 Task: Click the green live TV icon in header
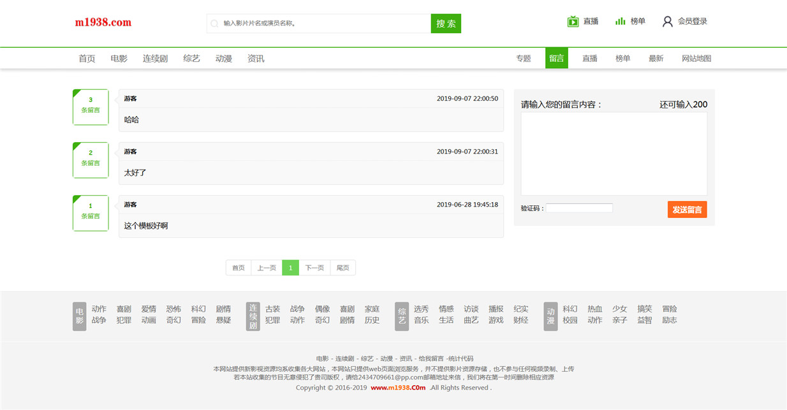573,22
